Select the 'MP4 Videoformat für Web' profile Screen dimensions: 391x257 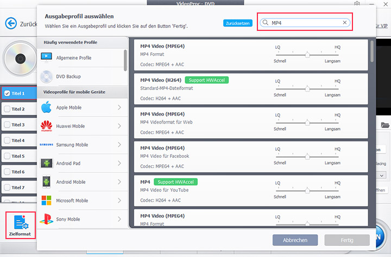click(251, 123)
